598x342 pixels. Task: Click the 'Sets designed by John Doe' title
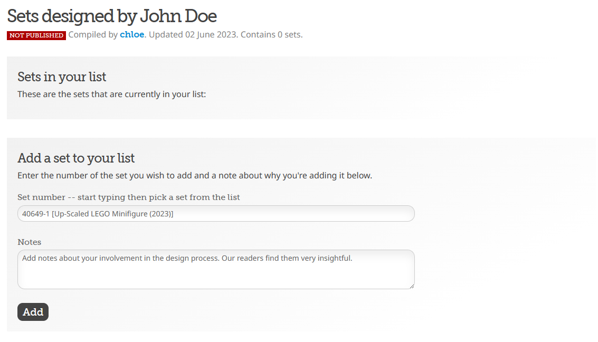tap(112, 16)
